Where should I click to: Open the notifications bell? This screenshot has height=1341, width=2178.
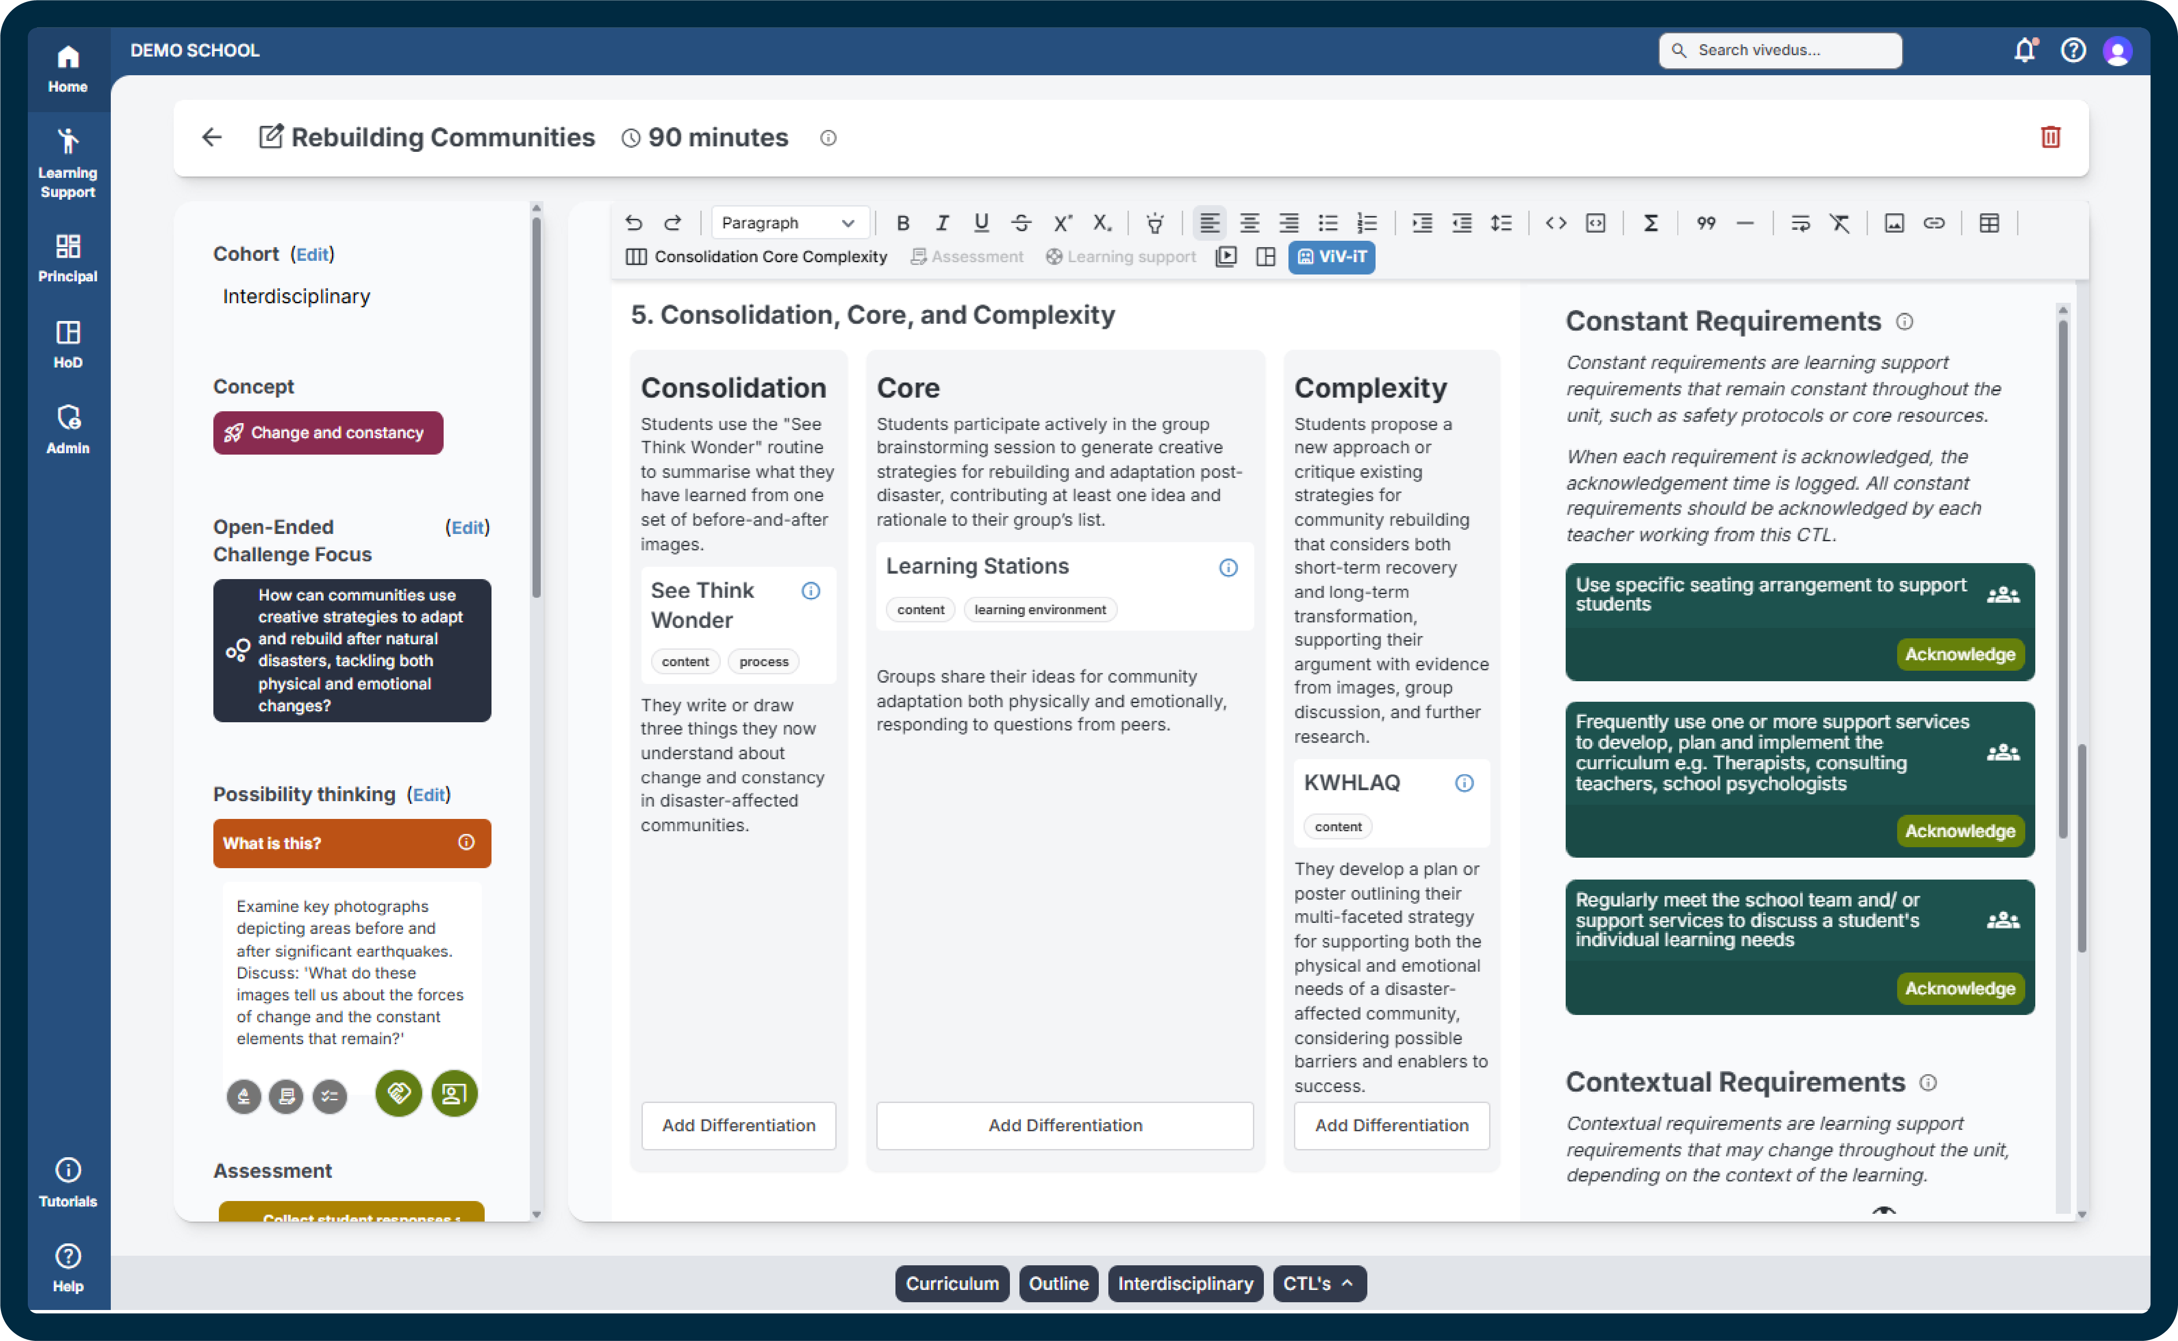pyautogui.click(x=2024, y=51)
